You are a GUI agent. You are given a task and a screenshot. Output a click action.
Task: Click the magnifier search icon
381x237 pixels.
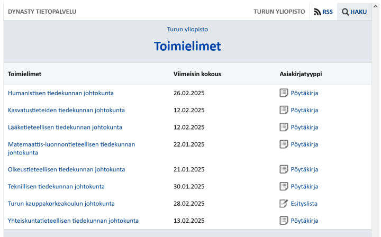pos(346,12)
